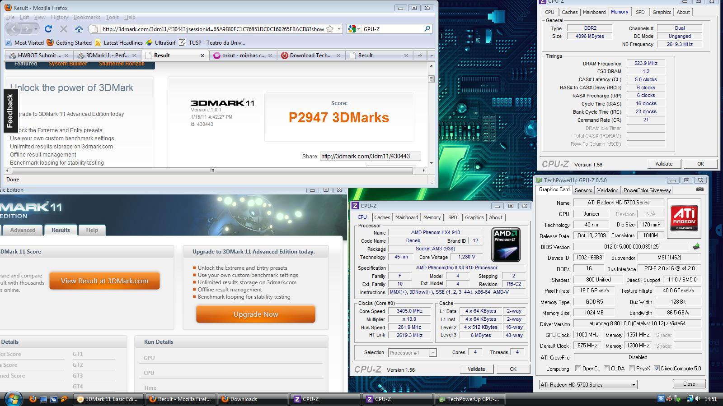Screen dimensions: 723x406
Task: Expand the URL history dropdown arrow
Action: pos(339,29)
